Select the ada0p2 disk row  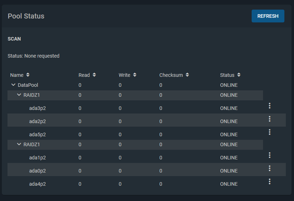37,171
